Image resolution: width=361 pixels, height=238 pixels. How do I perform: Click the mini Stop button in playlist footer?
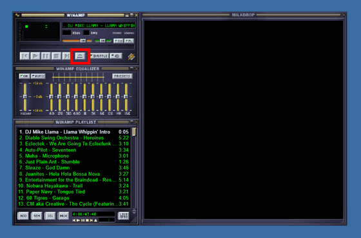87,221
